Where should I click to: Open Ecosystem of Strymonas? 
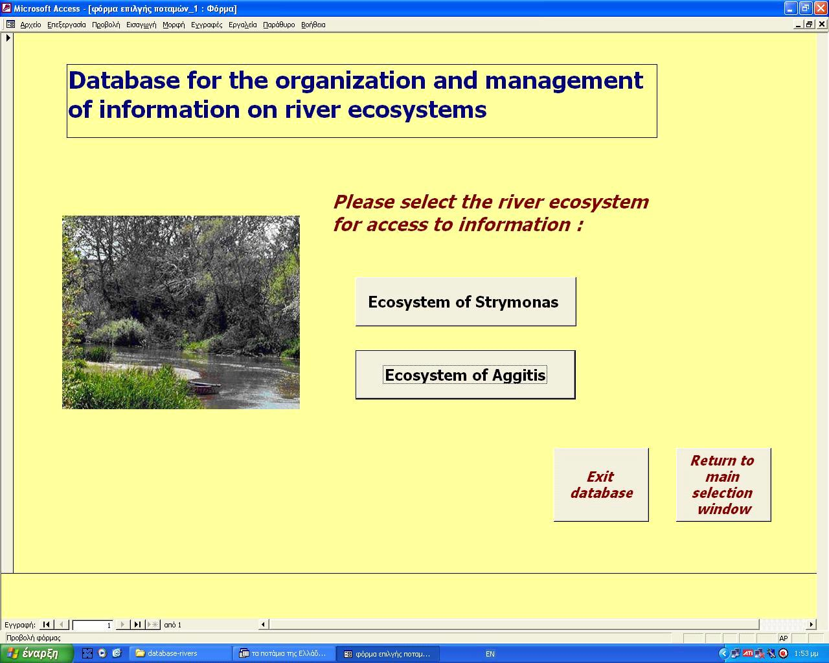[466, 302]
